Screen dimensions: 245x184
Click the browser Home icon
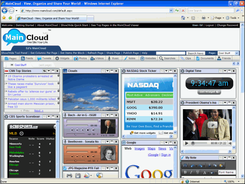click(x=183, y=18)
